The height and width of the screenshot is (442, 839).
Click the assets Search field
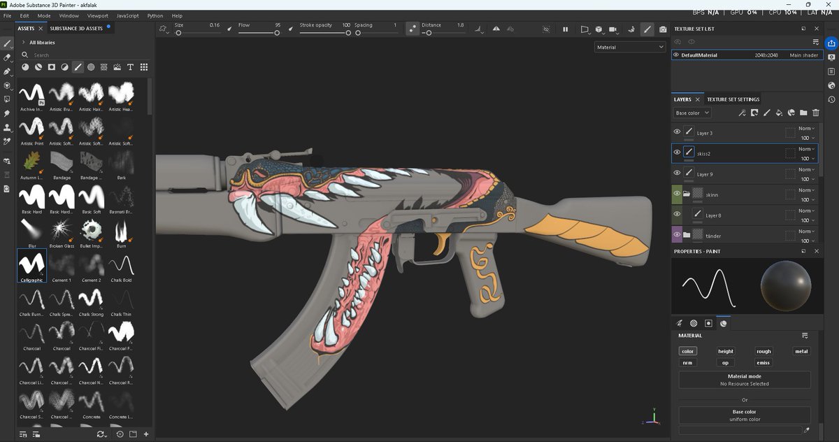87,55
